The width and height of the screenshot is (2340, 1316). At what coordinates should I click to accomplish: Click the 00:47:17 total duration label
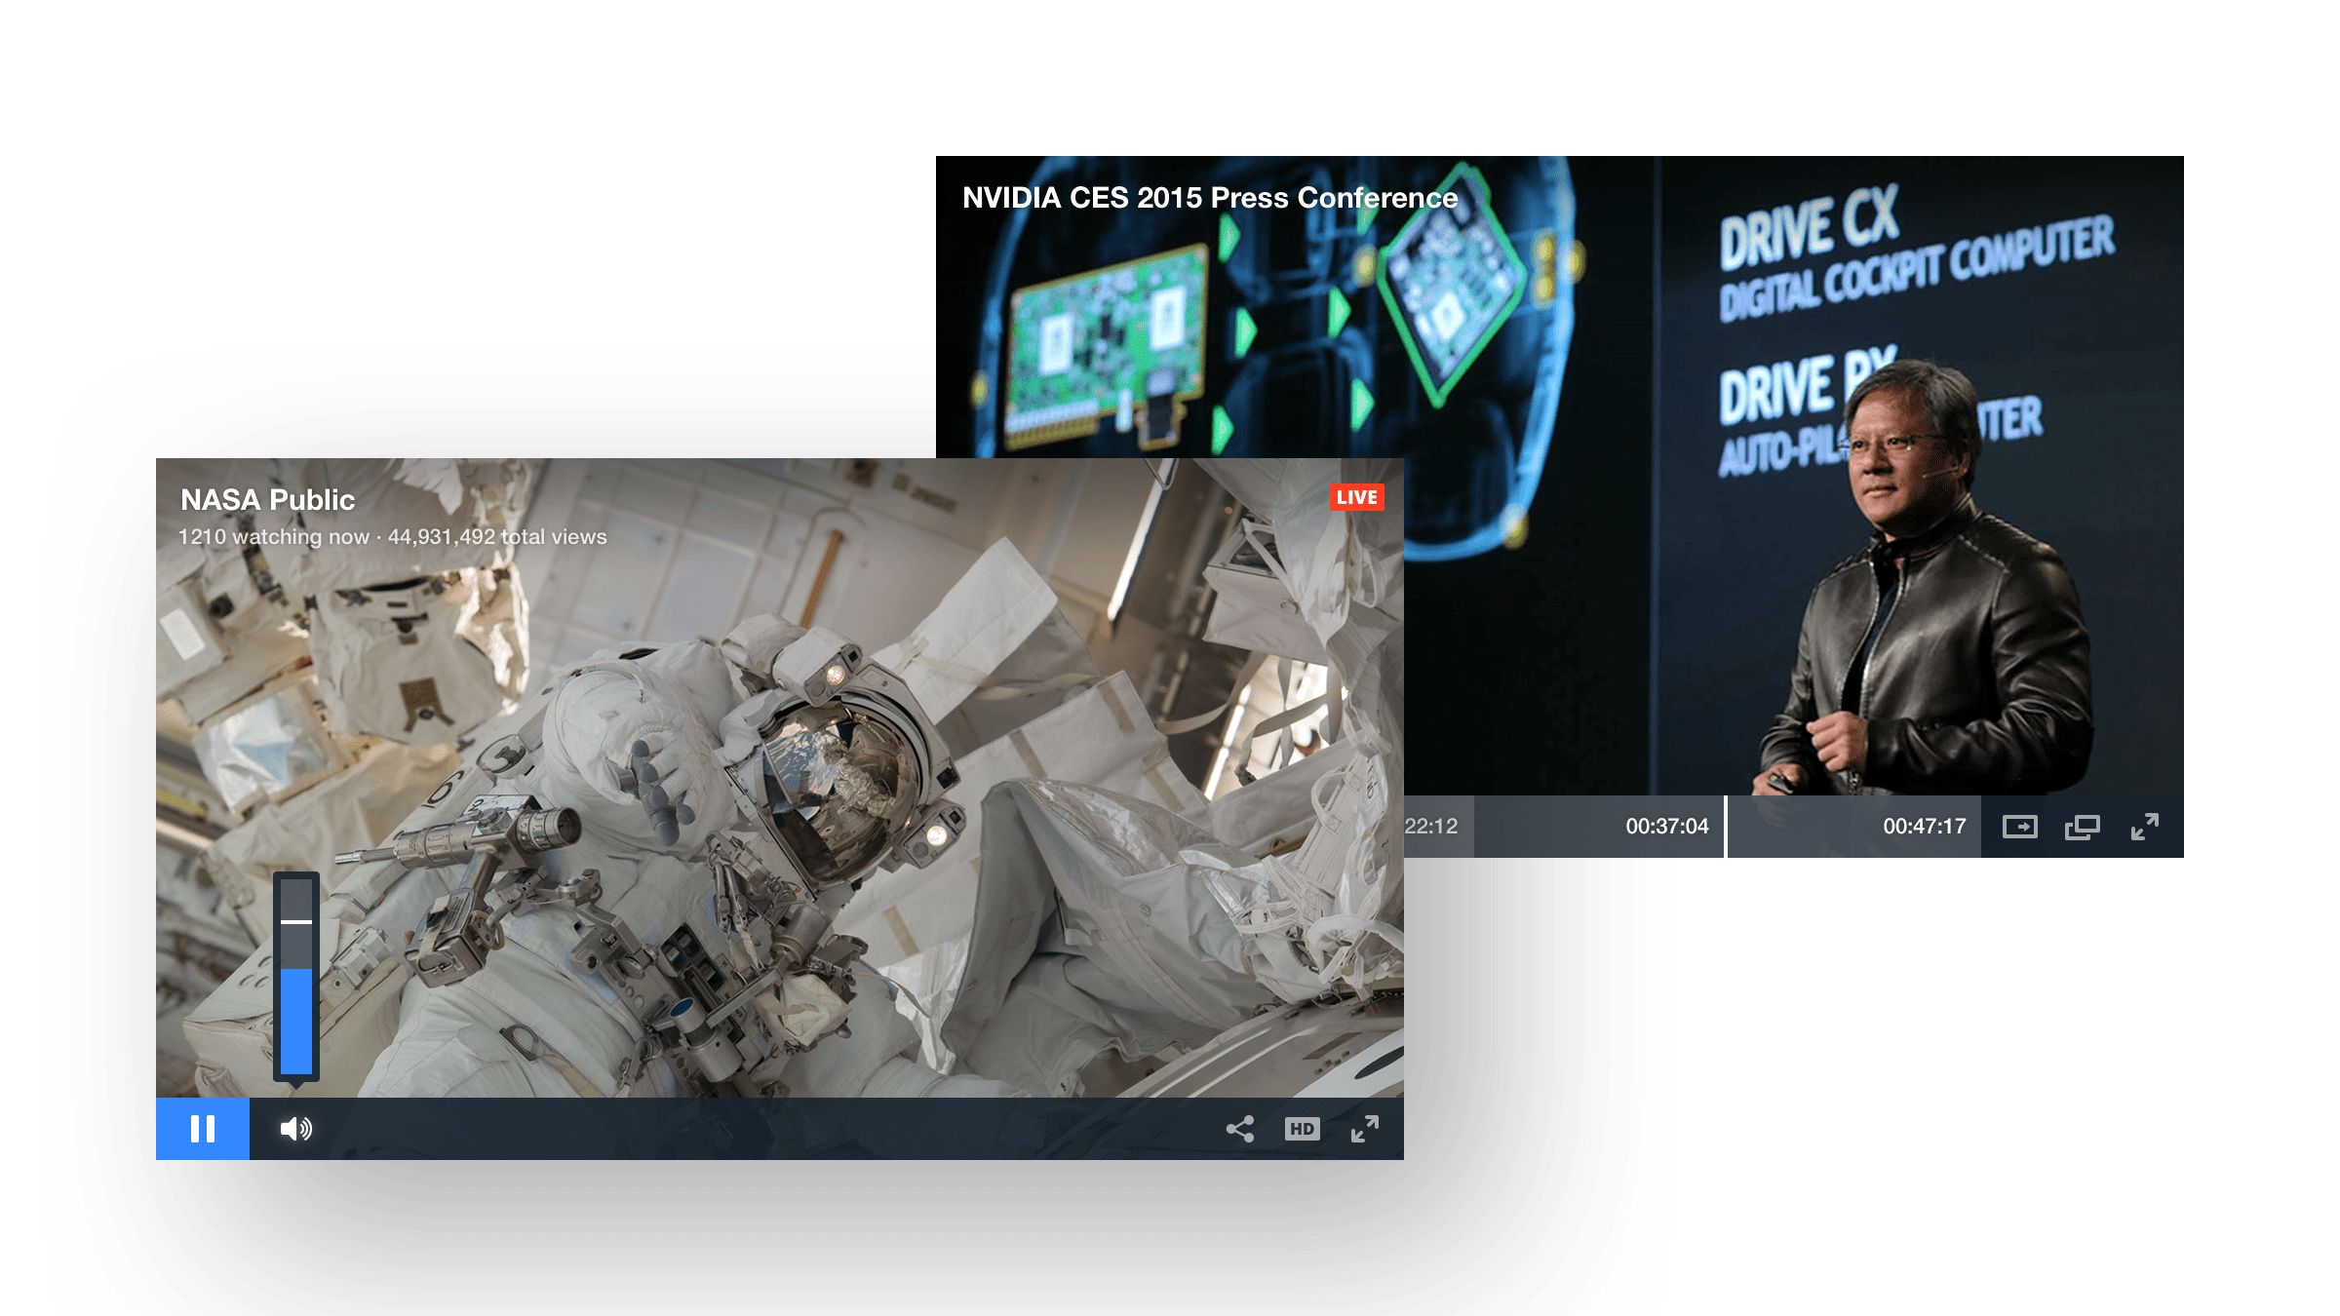tap(1924, 827)
